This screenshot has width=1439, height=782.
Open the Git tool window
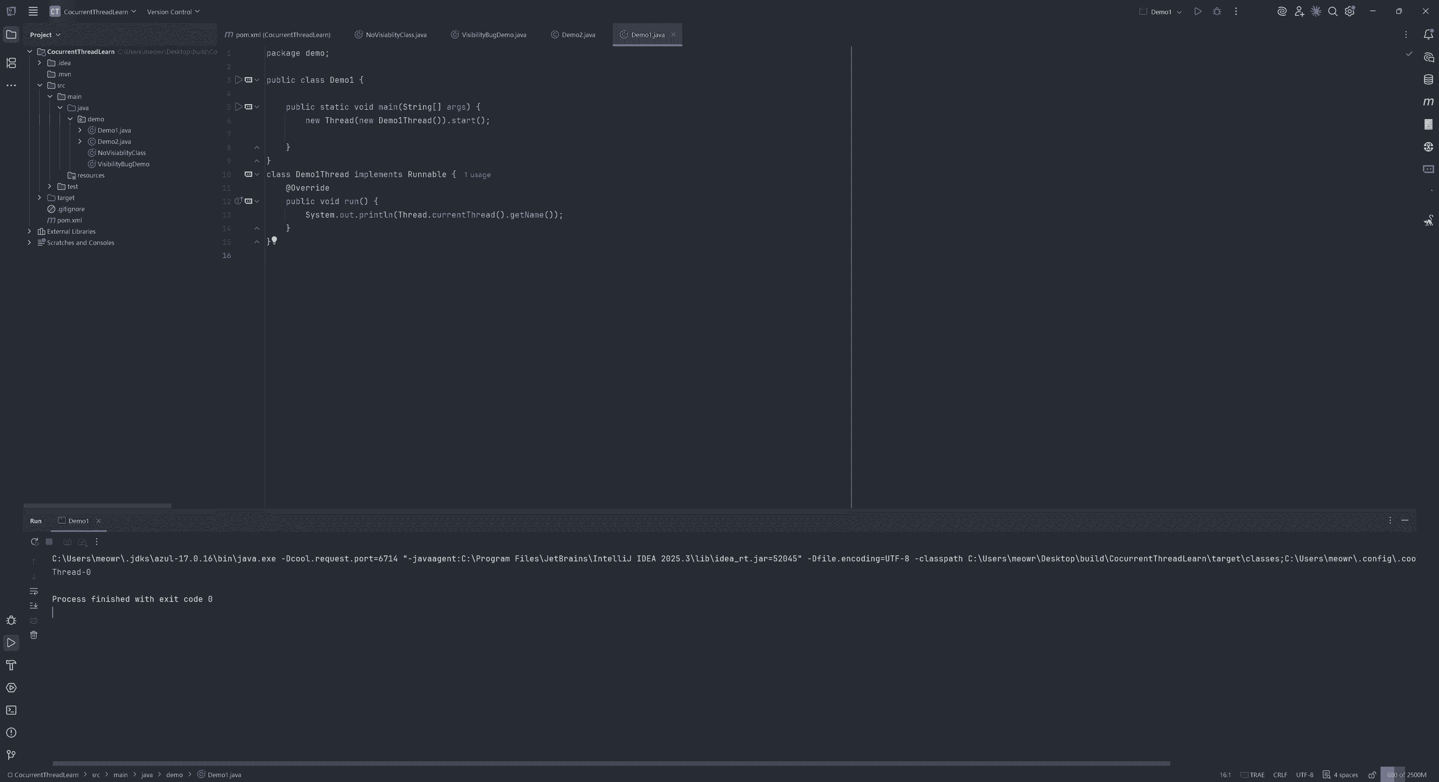coord(11,755)
